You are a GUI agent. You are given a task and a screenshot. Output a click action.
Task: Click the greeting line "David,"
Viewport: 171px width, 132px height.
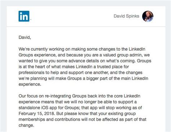pos(25,37)
